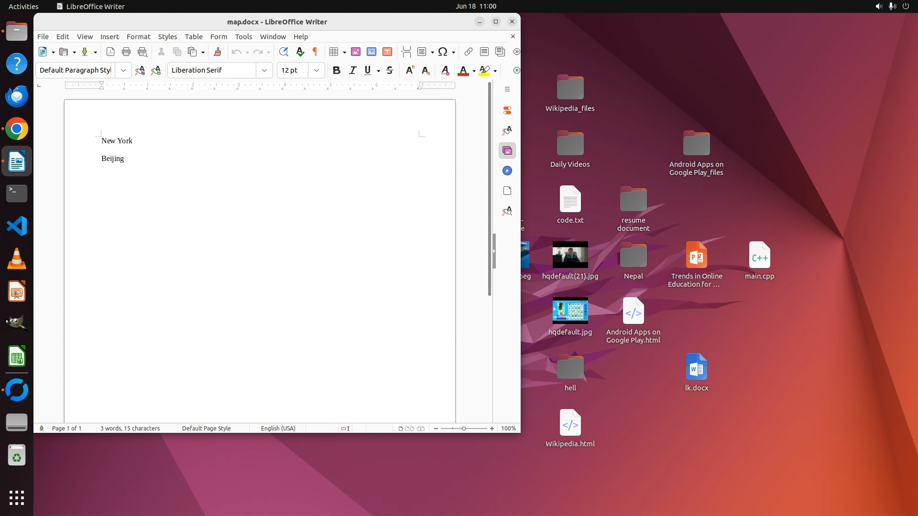Viewport: 918px width, 516px height.
Task: Expand the paragraph style dropdown
Action: click(123, 70)
